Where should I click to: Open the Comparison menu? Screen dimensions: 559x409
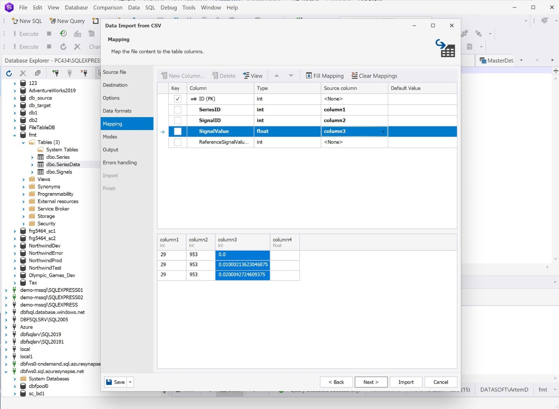point(108,7)
